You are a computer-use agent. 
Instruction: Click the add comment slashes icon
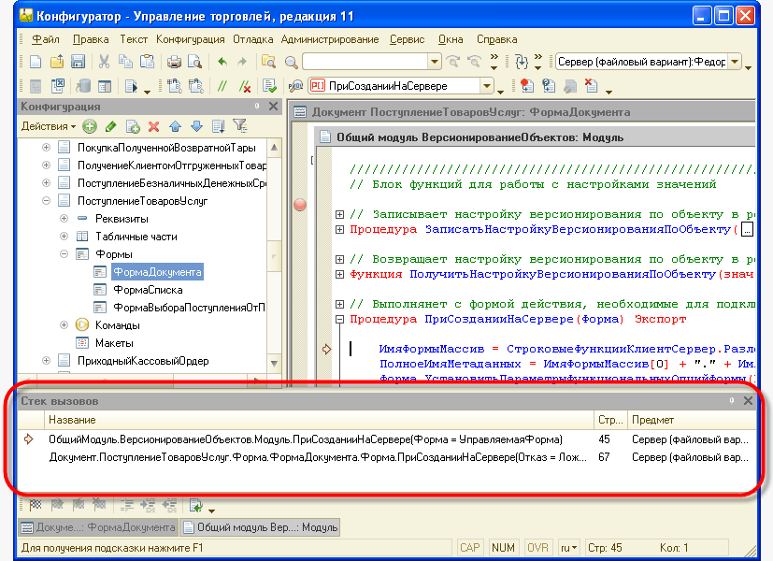222,86
